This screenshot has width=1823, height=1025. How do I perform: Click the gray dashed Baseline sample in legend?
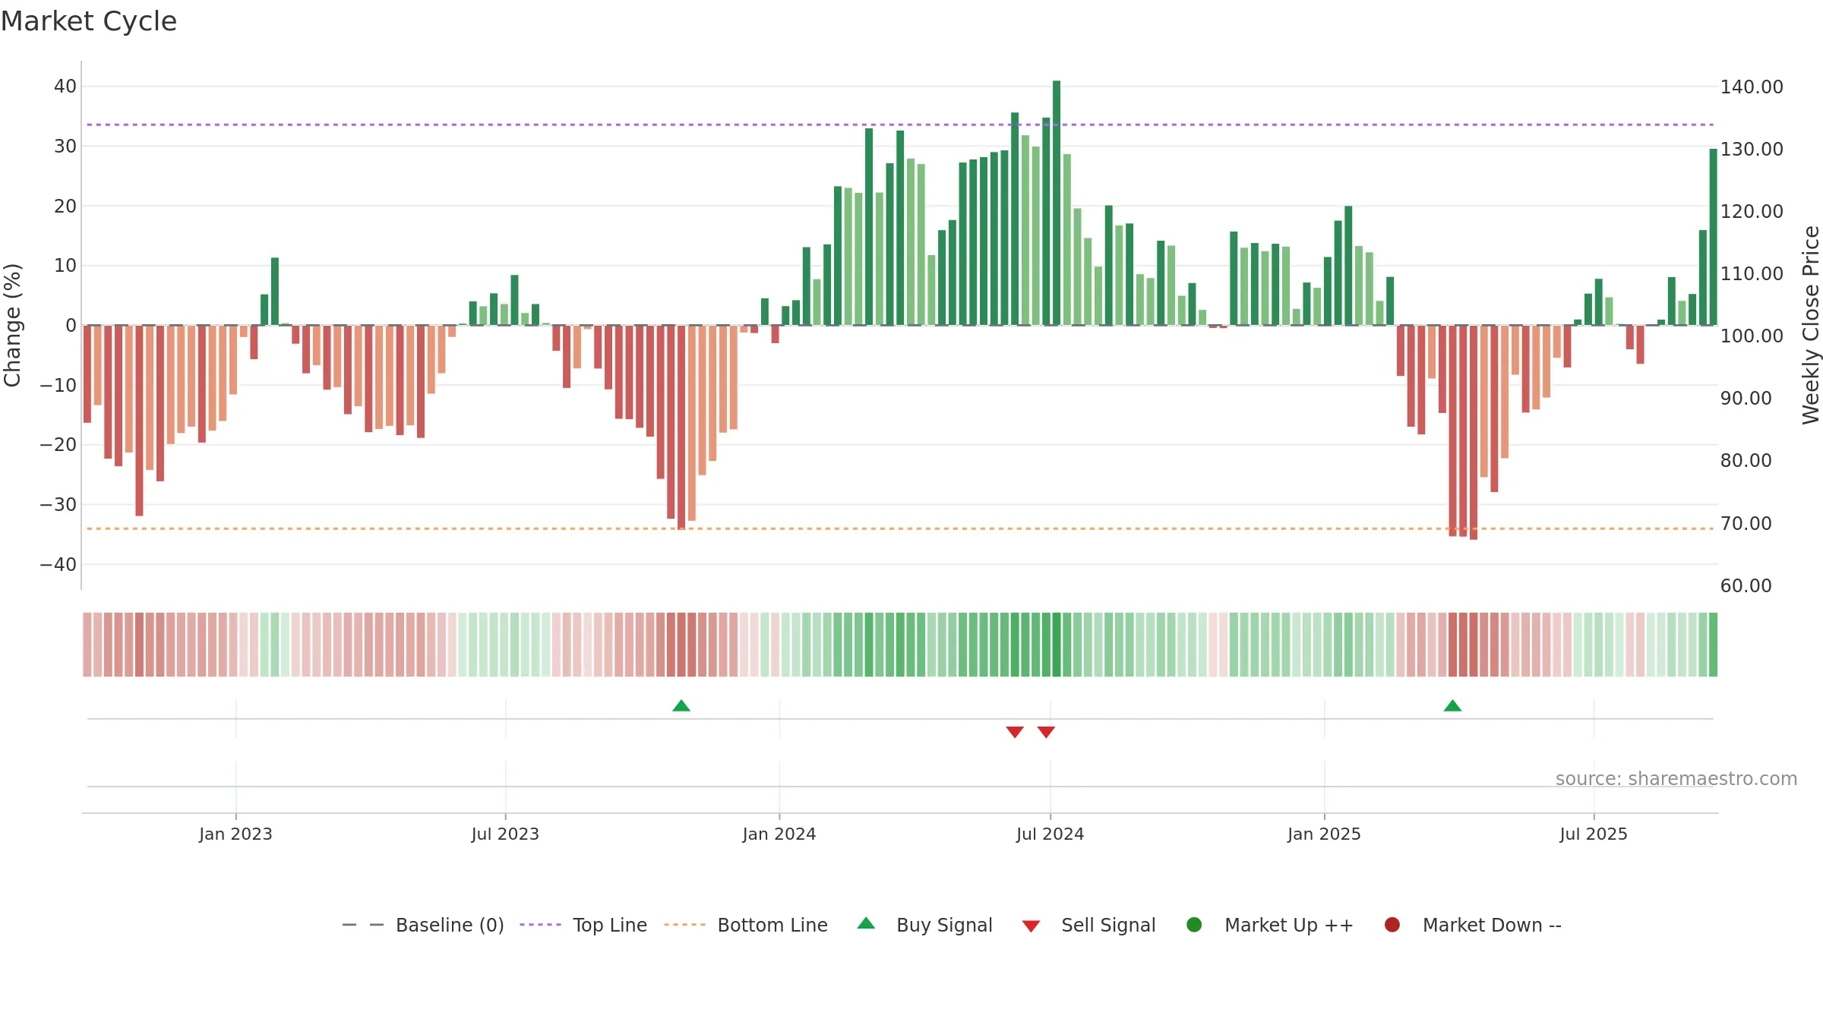tap(363, 925)
